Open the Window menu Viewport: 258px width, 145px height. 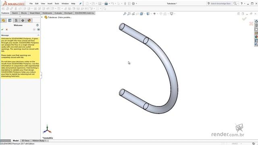[x=65, y=4]
